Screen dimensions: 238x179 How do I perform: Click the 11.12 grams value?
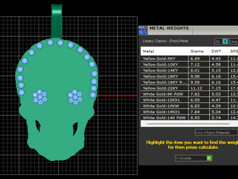(x=196, y=88)
